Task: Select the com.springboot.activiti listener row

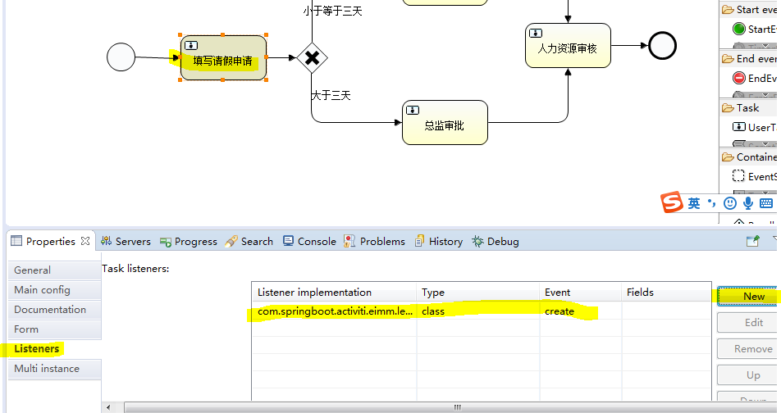Action: [x=481, y=311]
